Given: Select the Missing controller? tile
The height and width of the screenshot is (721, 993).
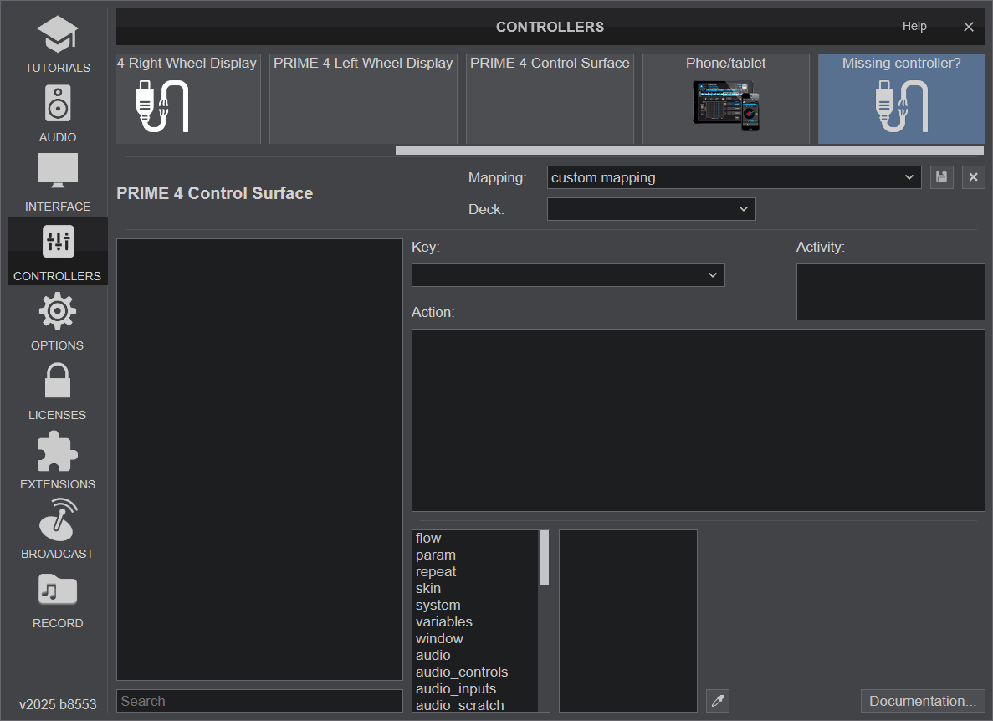Looking at the screenshot, I should point(901,99).
